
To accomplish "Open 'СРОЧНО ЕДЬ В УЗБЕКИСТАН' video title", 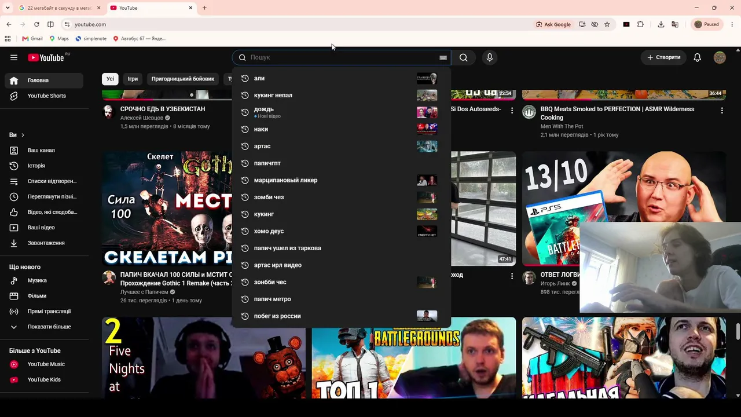I will click(163, 109).
